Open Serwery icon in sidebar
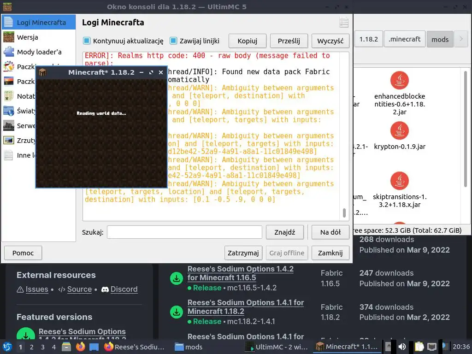This screenshot has height=354, width=472. click(x=9, y=125)
